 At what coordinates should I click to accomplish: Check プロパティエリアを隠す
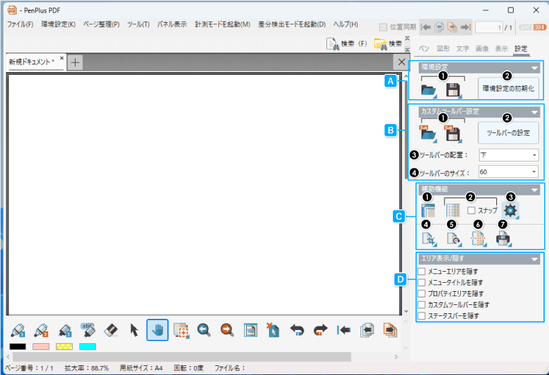(x=421, y=294)
